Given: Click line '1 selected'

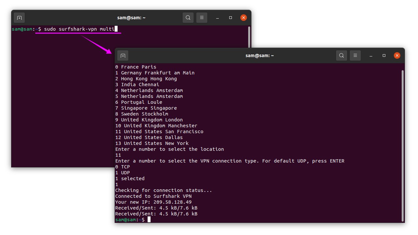Looking at the screenshot, I should click(x=130, y=179).
